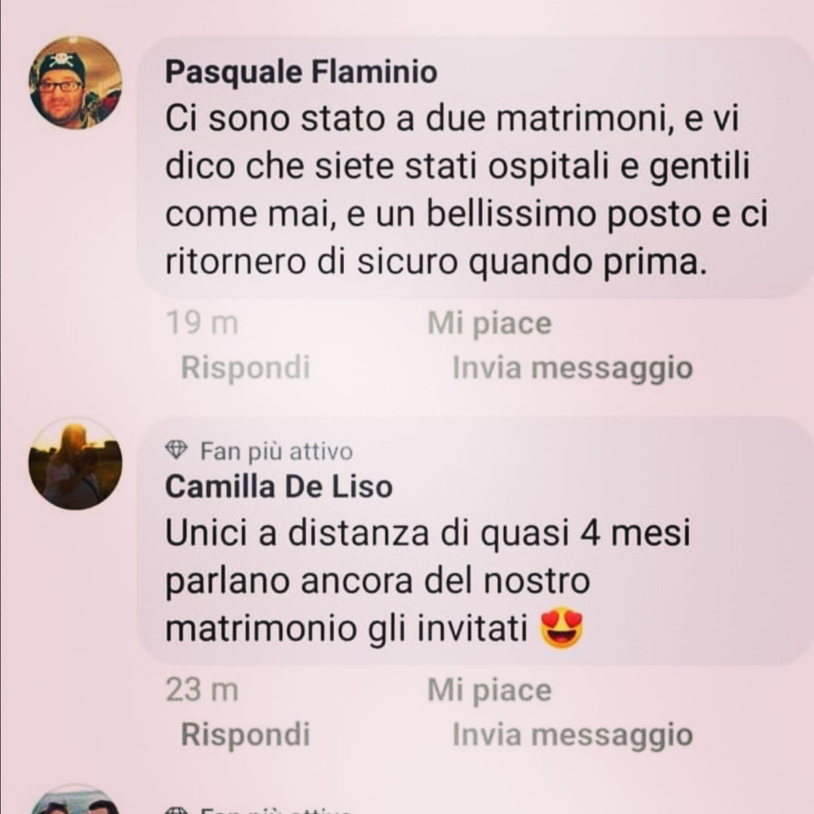Click the 19 m timestamp
814x814 pixels.
point(202,323)
